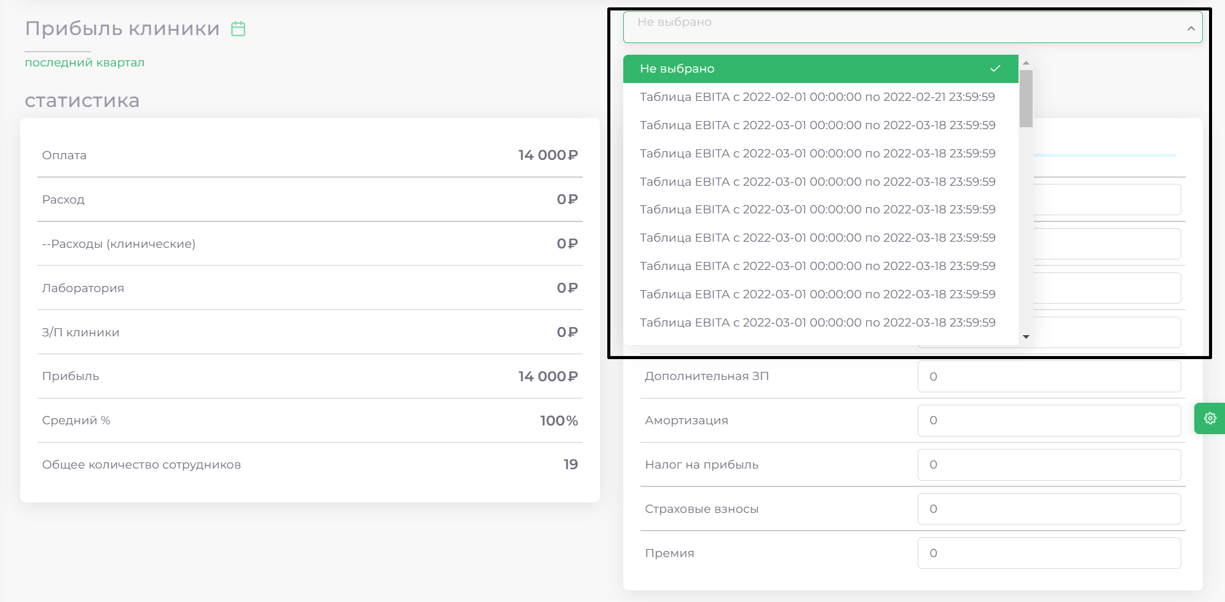Screen dimensions: 1225x602
Task: Focus the Налог на прибыль input field
Action: point(1049,465)
